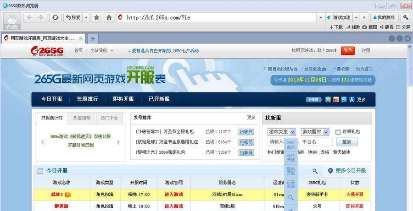Open the 游戏类型 dropdown

(282, 132)
